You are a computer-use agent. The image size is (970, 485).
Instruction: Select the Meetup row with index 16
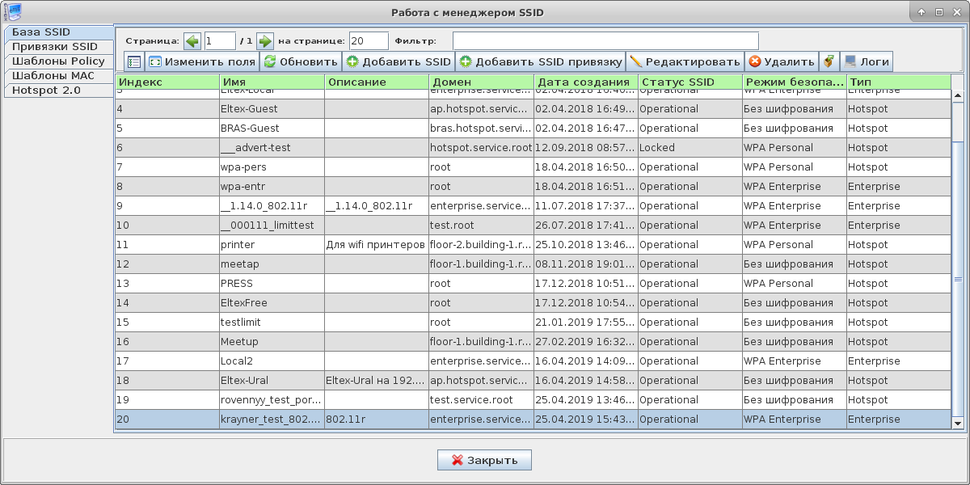pos(533,342)
